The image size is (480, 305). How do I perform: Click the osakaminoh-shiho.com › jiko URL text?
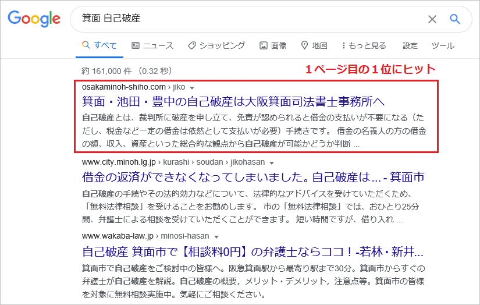133,87
